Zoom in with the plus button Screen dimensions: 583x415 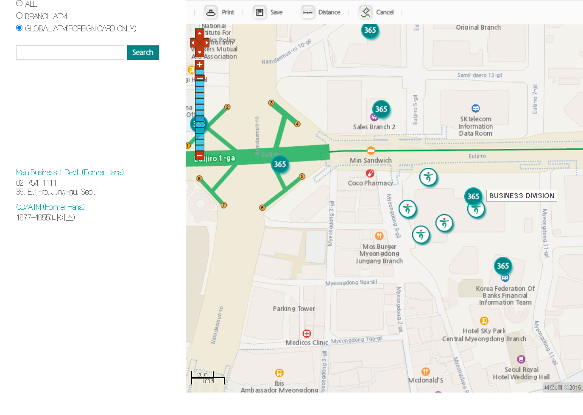(x=199, y=64)
